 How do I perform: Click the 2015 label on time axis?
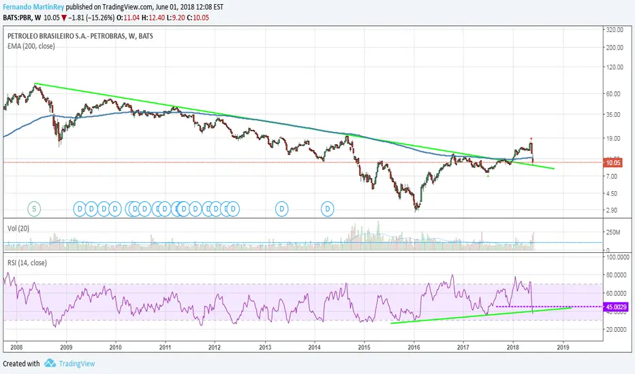(364, 347)
